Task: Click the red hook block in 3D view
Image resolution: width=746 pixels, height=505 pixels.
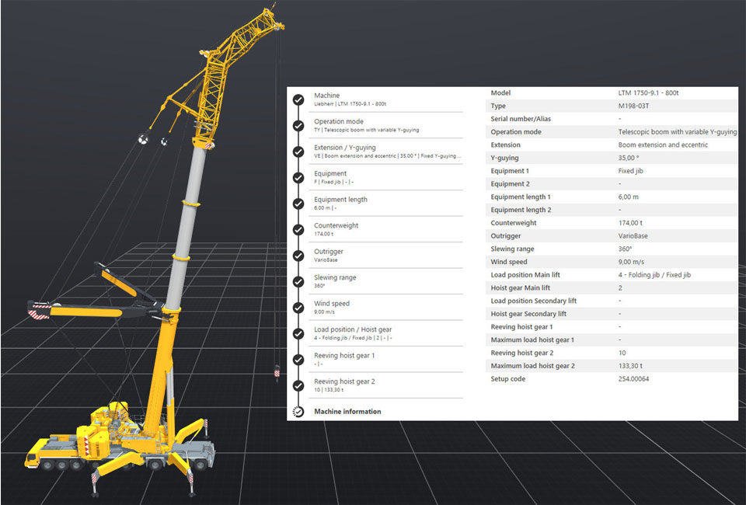Action: coord(275,373)
